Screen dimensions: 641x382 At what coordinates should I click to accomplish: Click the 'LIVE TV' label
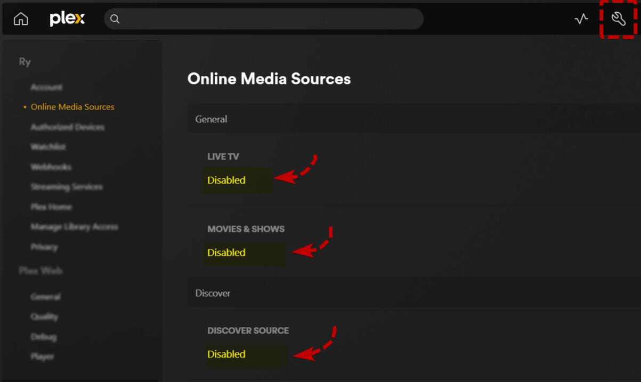point(223,157)
